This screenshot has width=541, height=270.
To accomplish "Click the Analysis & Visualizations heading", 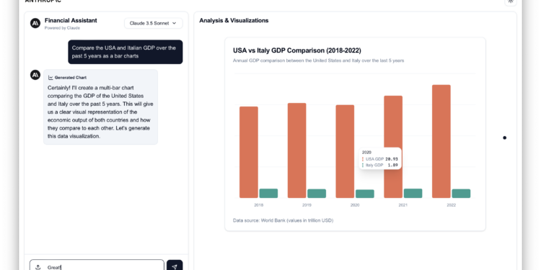I will [x=234, y=21].
